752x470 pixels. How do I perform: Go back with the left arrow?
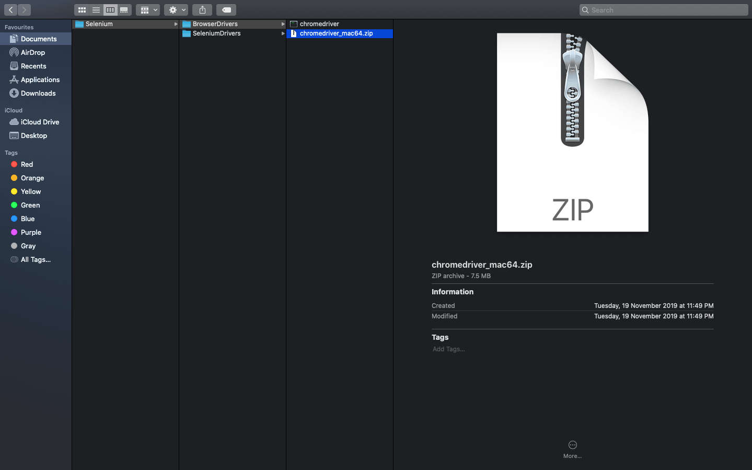[10, 10]
